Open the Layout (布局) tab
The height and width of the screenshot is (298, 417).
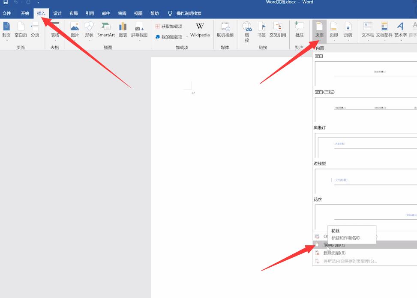(x=74, y=13)
